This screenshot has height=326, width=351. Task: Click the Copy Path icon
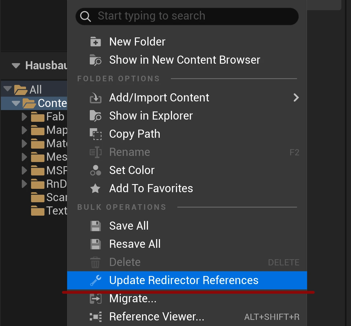[95, 134]
